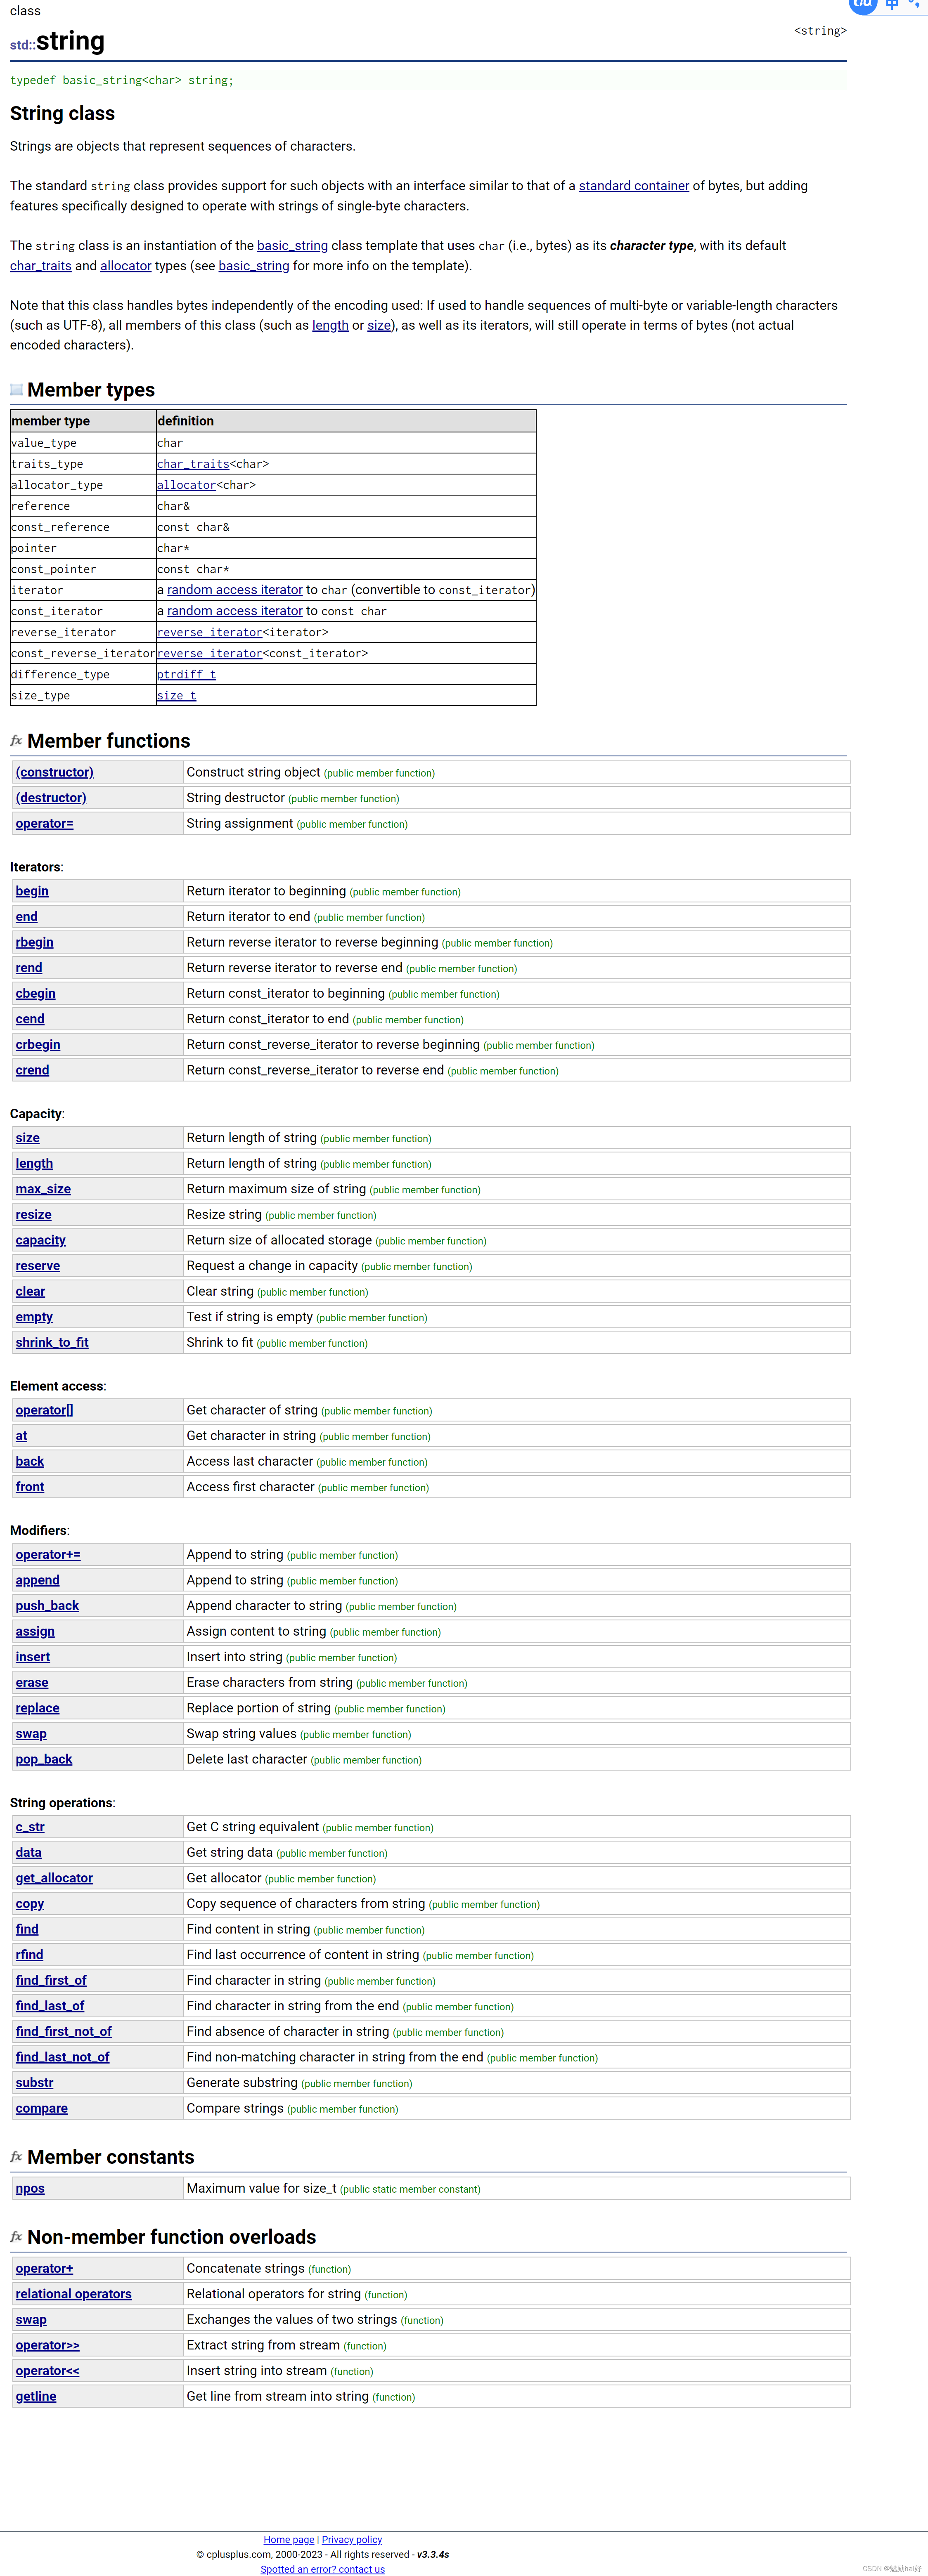Open the operator+ non-member link
The height and width of the screenshot is (2576, 928).
[45, 2268]
